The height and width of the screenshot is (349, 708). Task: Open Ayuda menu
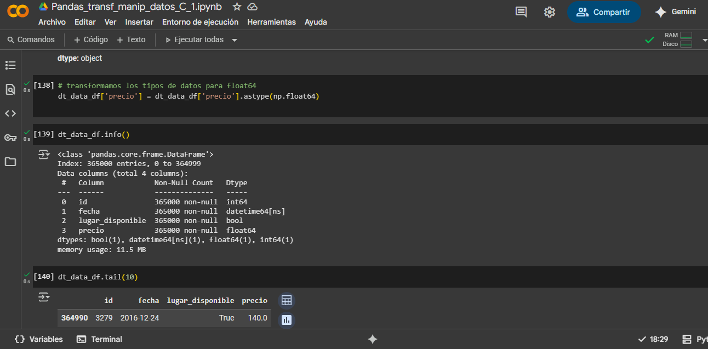click(x=316, y=22)
